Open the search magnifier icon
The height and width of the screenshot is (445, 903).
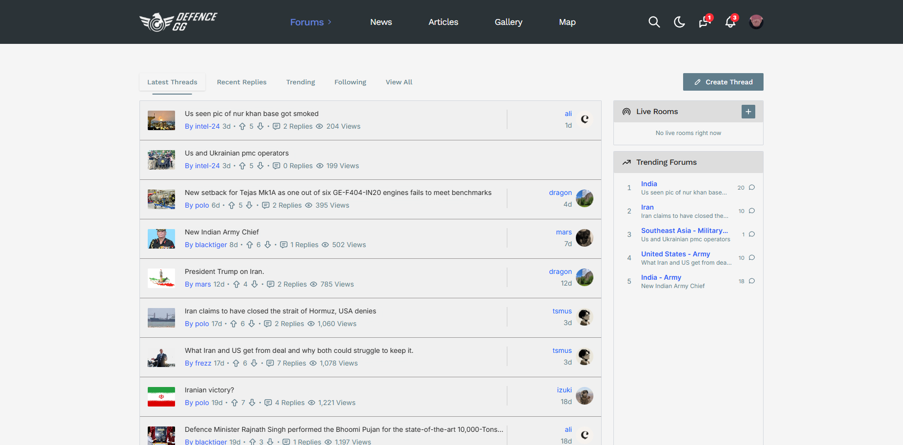[x=654, y=22]
